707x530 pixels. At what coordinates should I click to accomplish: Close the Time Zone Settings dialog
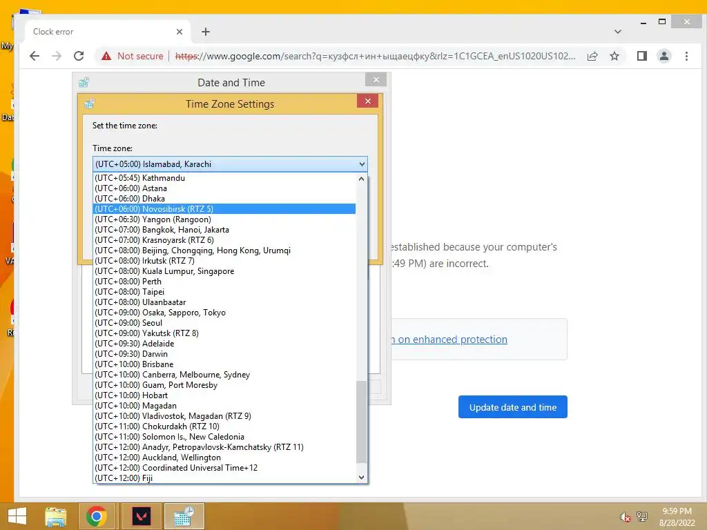click(367, 101)
